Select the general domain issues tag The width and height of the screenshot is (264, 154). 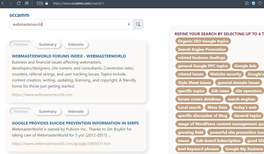coord(239,82)
